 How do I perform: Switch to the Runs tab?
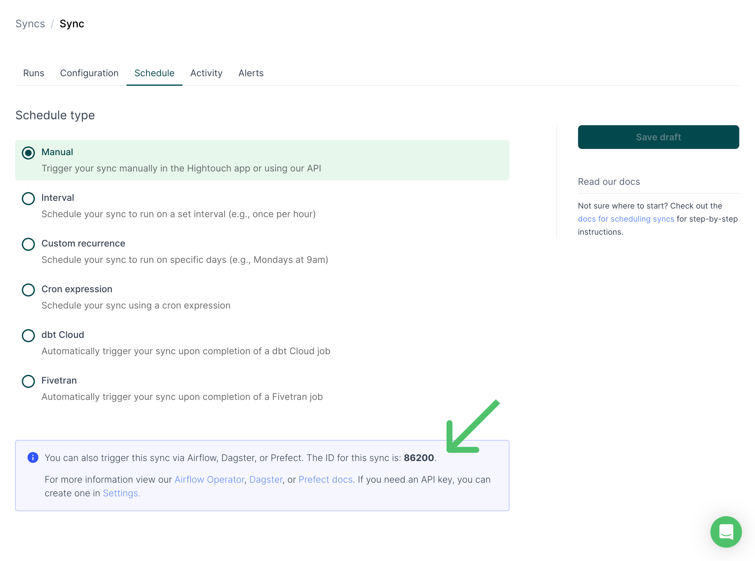(34, 73)
